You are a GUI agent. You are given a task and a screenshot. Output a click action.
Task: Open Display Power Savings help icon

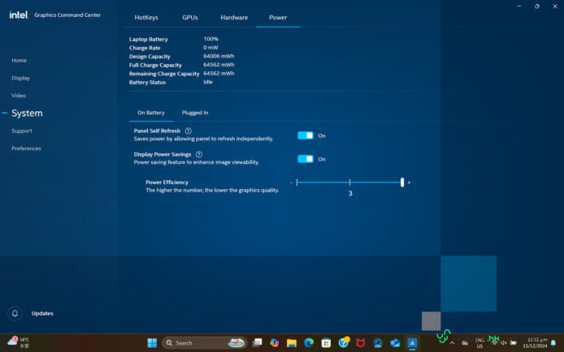pos(199,154)
